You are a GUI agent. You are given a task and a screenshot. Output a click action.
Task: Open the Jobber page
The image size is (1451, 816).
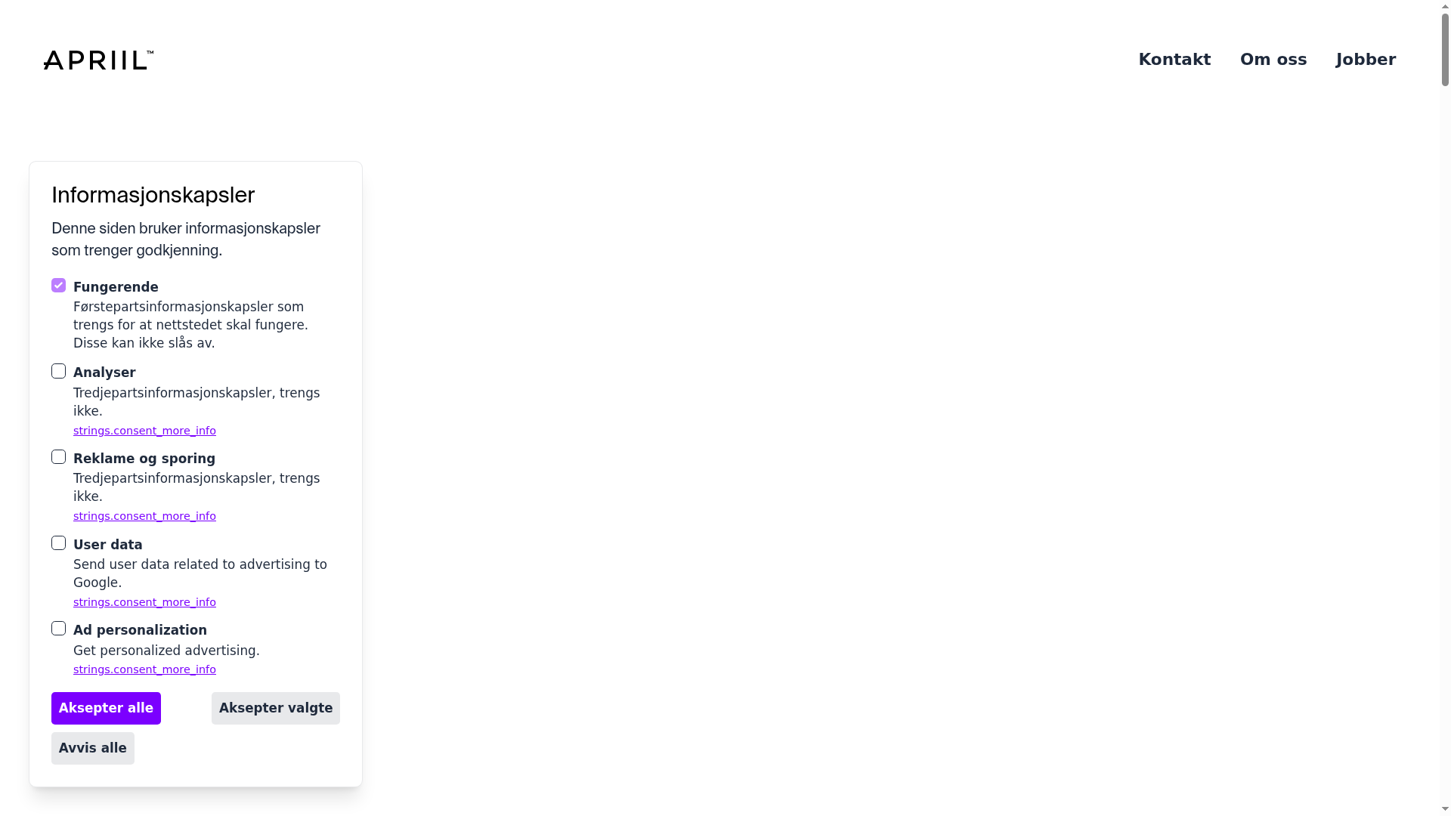click(1366, 59)
